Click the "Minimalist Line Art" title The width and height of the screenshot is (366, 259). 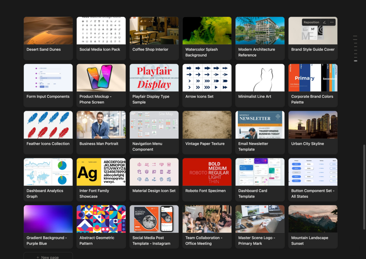coord(255,97)
